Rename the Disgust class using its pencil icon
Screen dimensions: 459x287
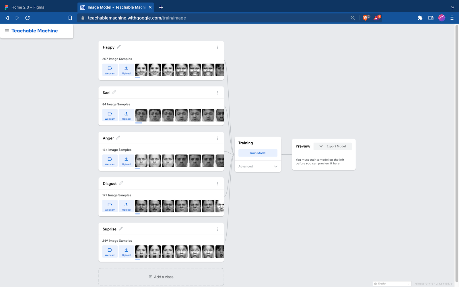click(x=121, y=183)
